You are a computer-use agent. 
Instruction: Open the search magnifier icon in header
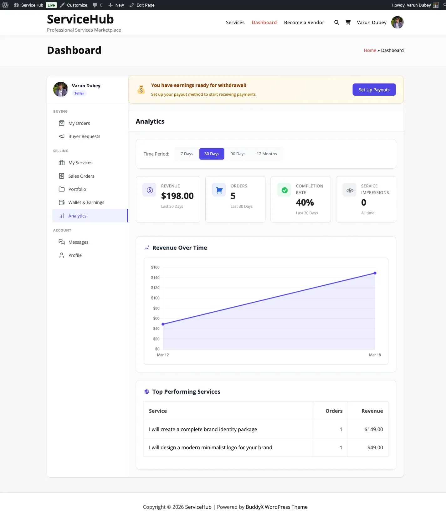(336, 23)
